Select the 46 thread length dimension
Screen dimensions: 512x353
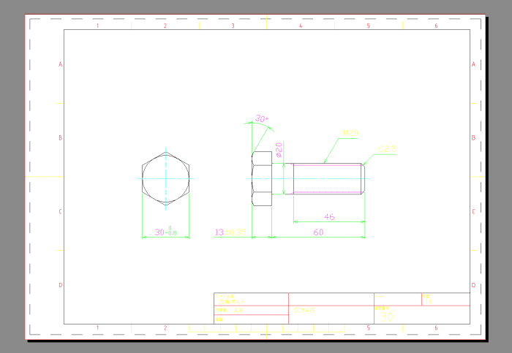[329, 217]
